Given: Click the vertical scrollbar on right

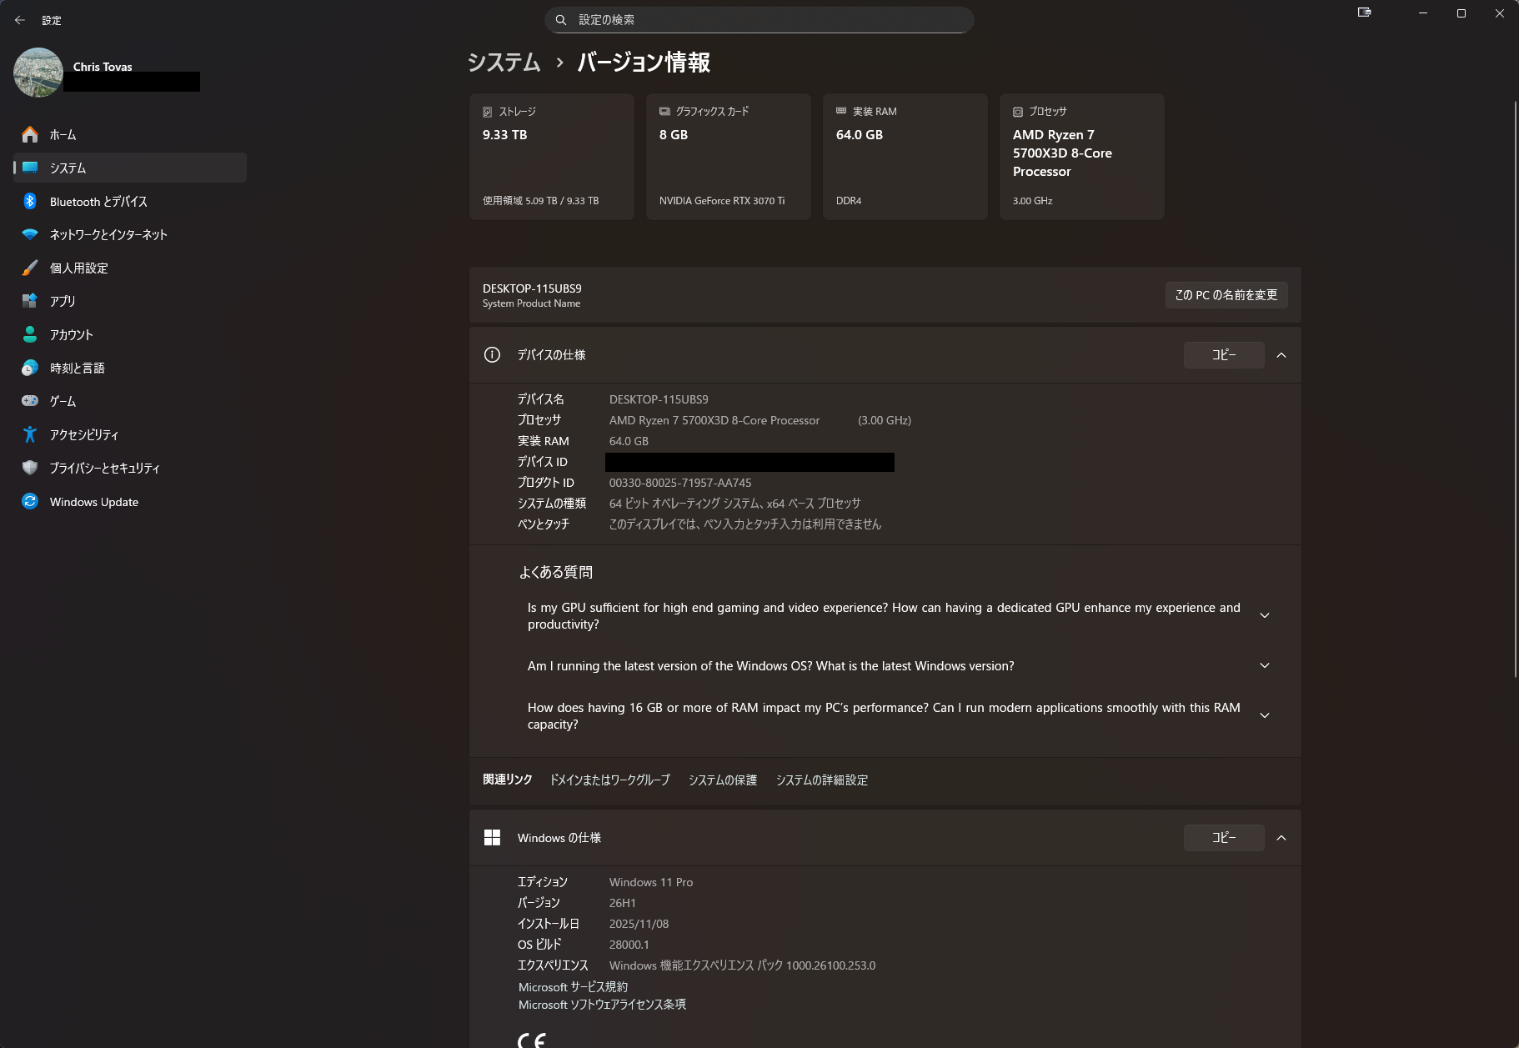Looking at the screenshot, I should (x=1515, y=389).
